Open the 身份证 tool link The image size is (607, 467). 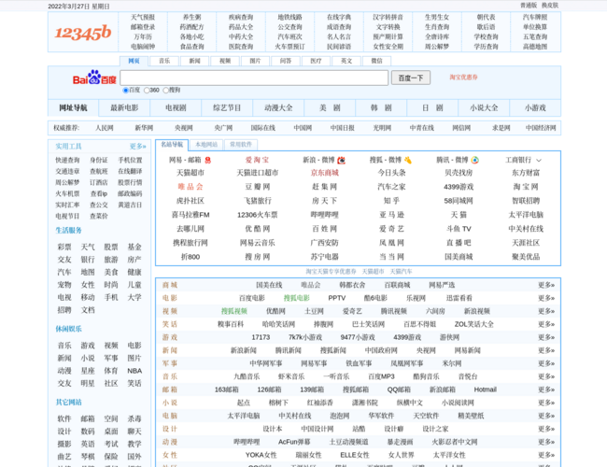point(99,161)
